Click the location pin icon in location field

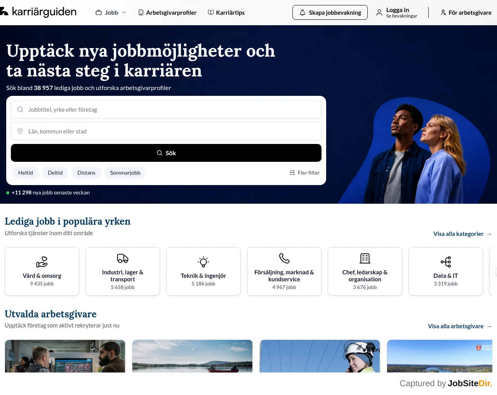point(20,131)
